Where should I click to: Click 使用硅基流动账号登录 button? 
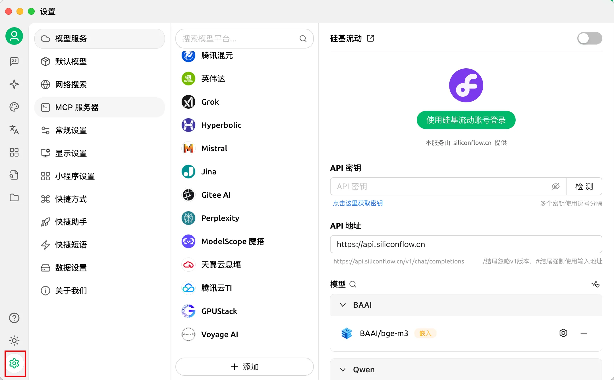pos(466,120)
